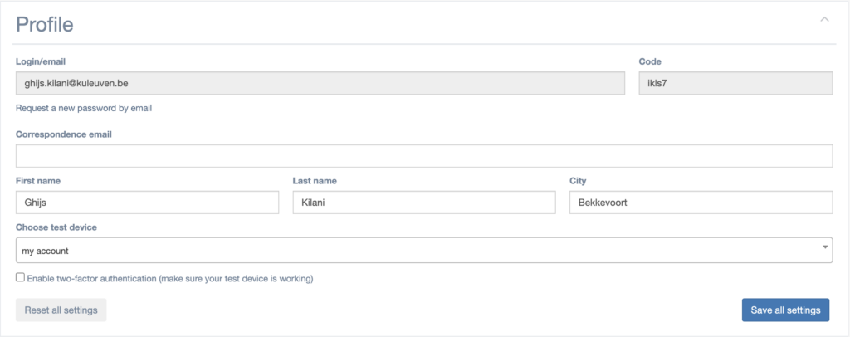Click the First name label
The image size is (850, 337).
point(38,180)
